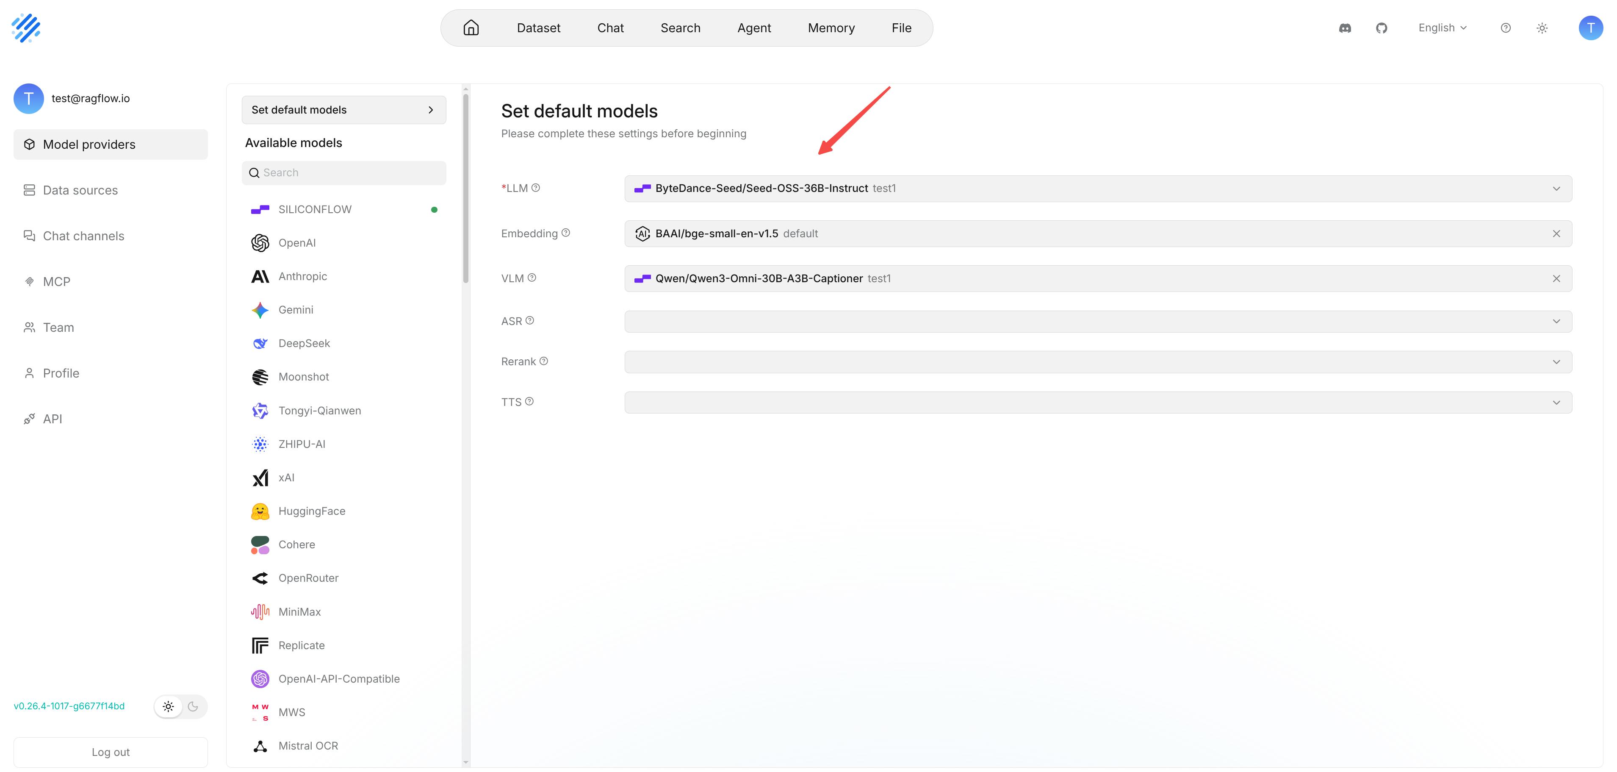Go to the Home icon in navigation
The width and height of the screenshot is (1617, 772).
[471, 28]
